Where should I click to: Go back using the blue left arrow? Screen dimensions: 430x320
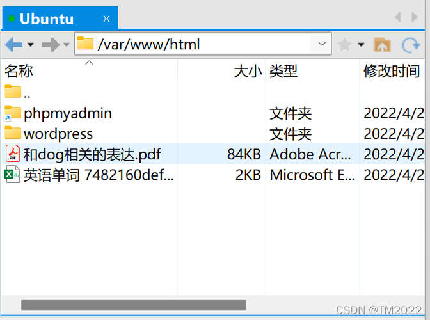[13, 44]
